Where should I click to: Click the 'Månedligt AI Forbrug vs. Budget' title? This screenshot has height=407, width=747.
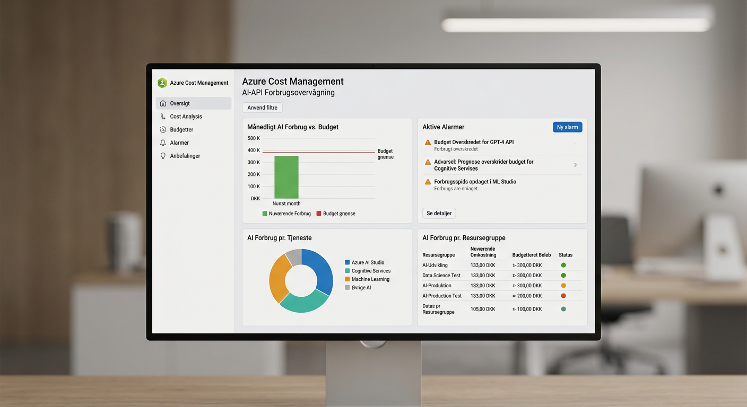pyautogui.click(x=293, y=127)
